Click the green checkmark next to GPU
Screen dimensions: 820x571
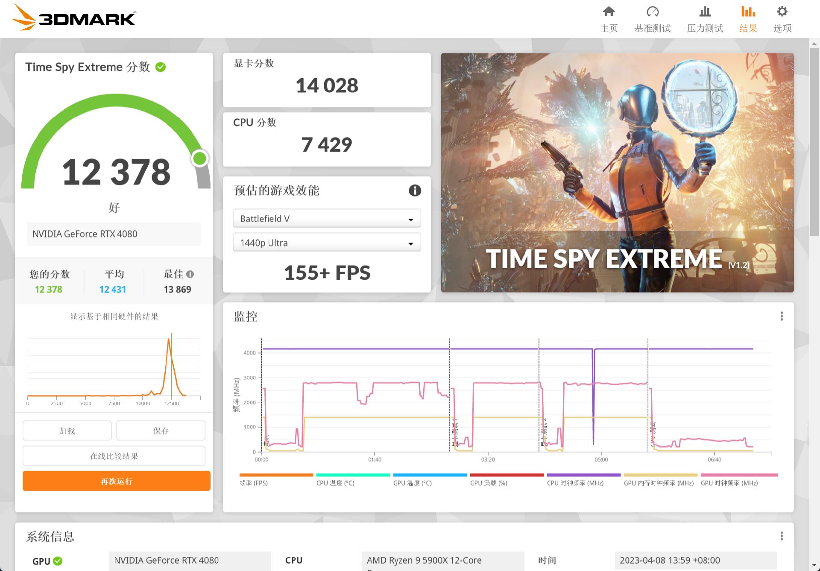(x=59, y=561)
